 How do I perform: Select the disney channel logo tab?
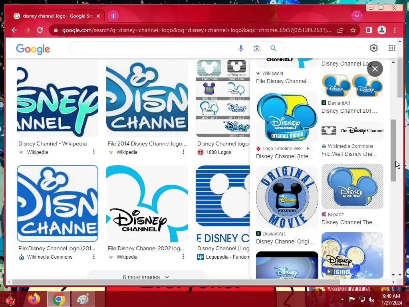coord(57,16)
